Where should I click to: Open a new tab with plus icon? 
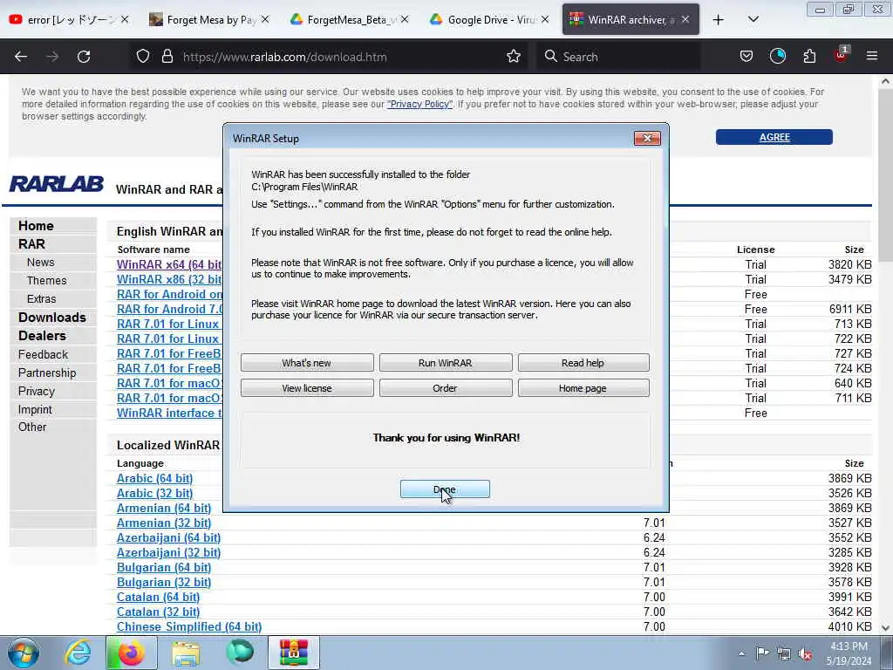(719, 20)
